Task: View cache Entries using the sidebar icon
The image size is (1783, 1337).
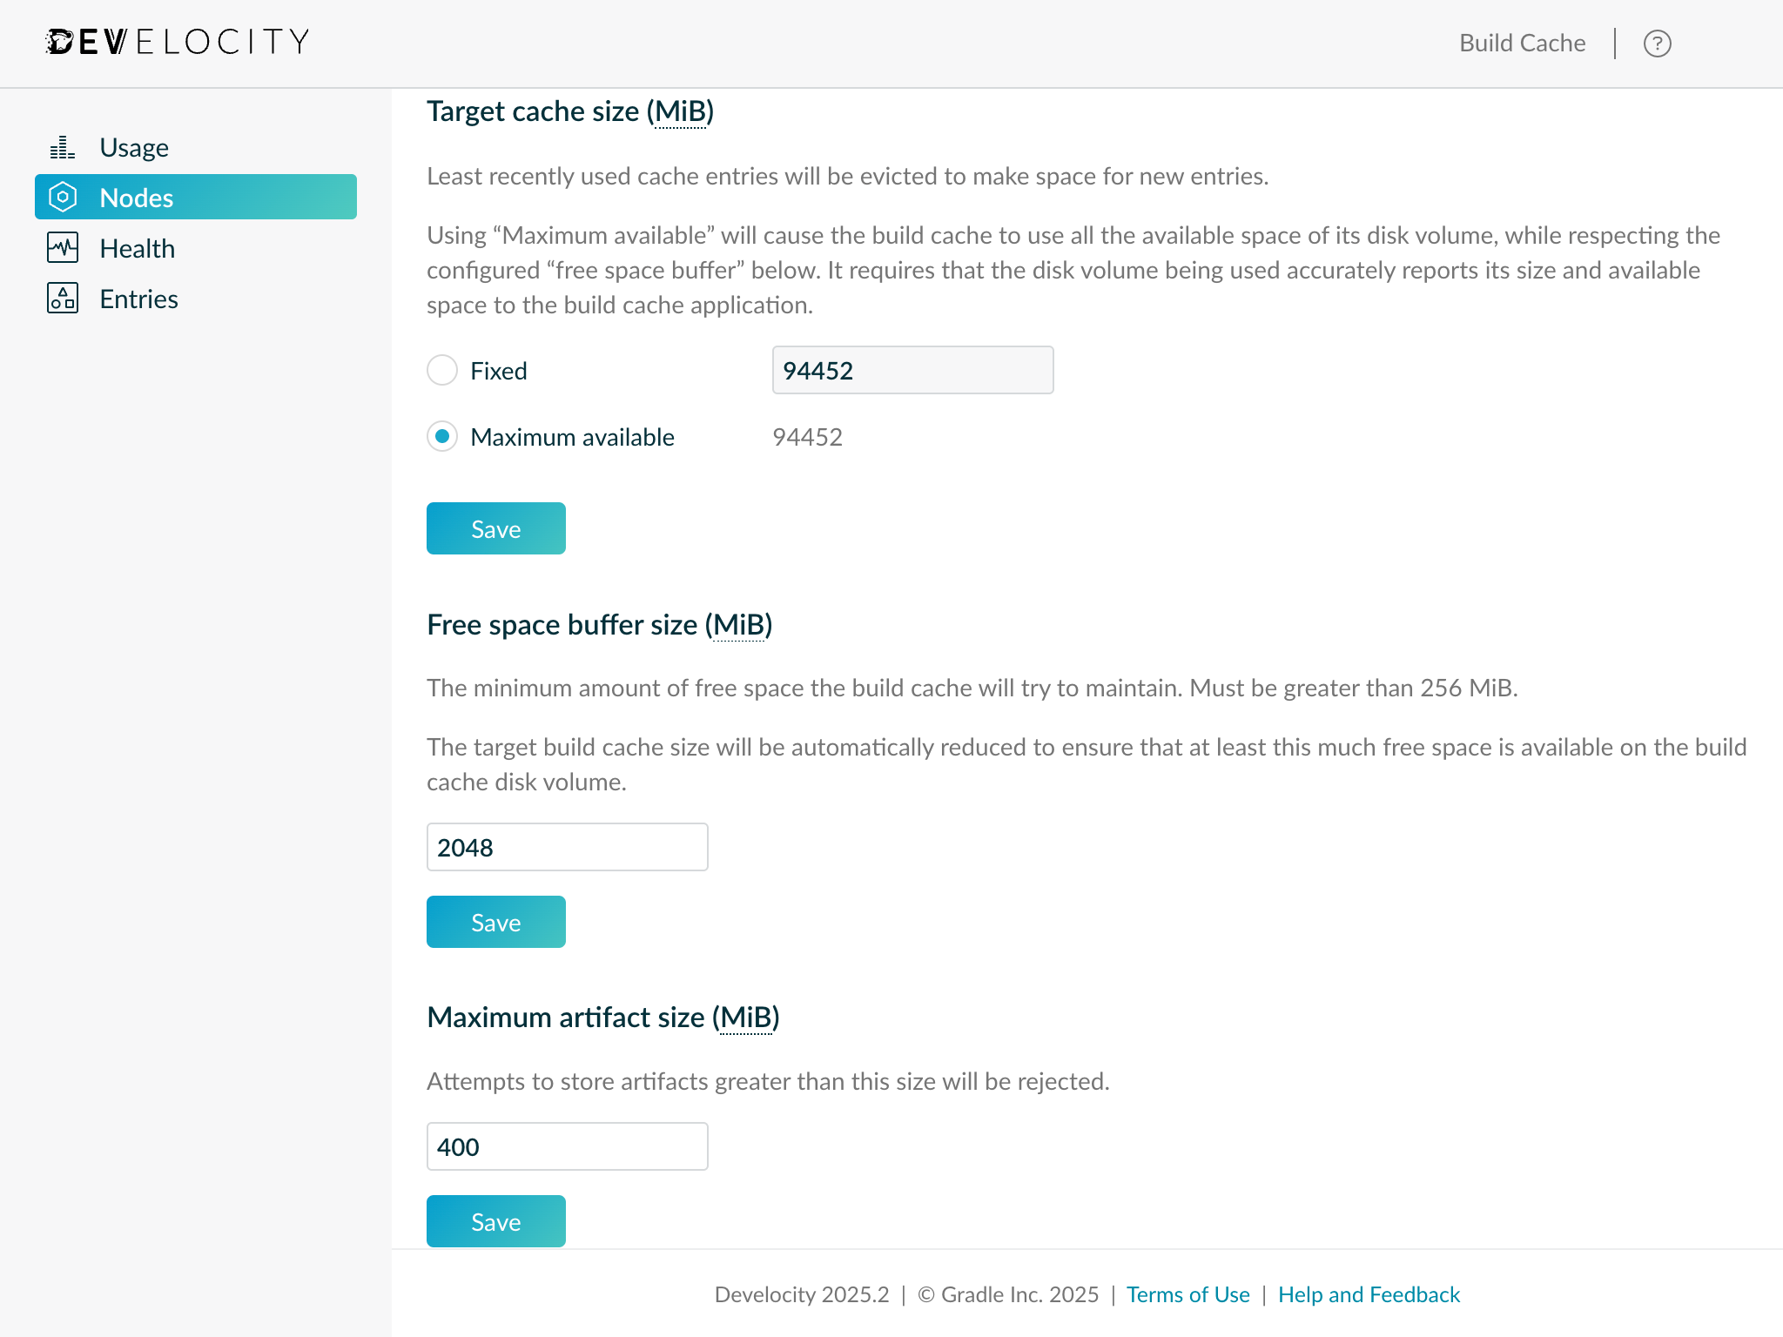Action: coord(63,299)
